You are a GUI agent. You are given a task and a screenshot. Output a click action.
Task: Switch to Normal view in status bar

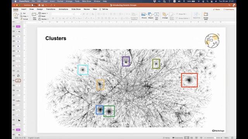[187, 138]
